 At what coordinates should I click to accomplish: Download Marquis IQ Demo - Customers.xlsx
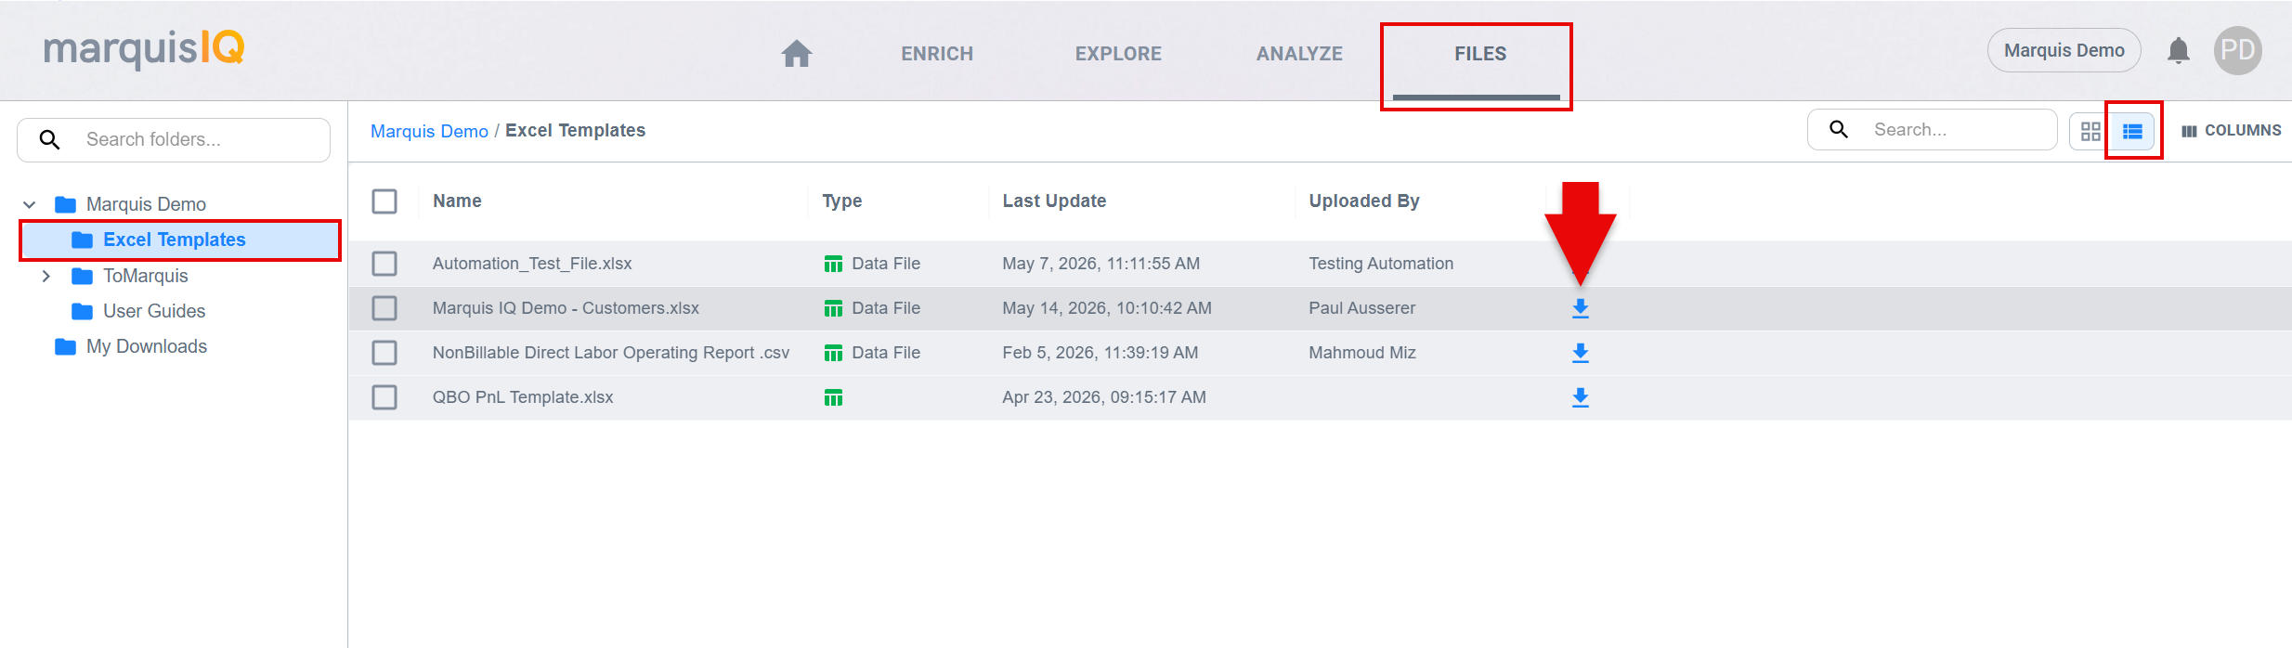click(1580, 308)
